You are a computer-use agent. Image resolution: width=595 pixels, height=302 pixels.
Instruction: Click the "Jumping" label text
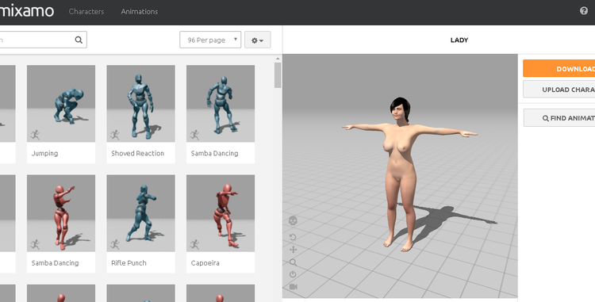[44, 154]
